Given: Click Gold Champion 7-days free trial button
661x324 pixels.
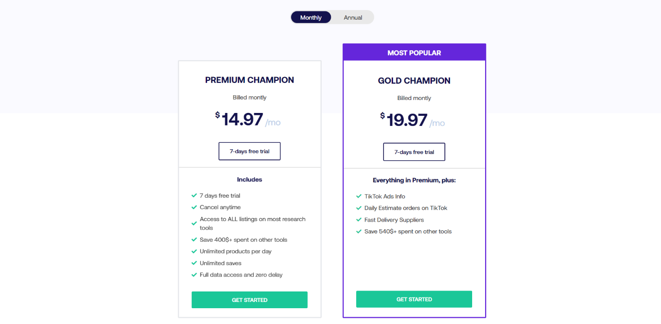Looking at the screenshot, I should pyautogui.click(x=414, y=152).
